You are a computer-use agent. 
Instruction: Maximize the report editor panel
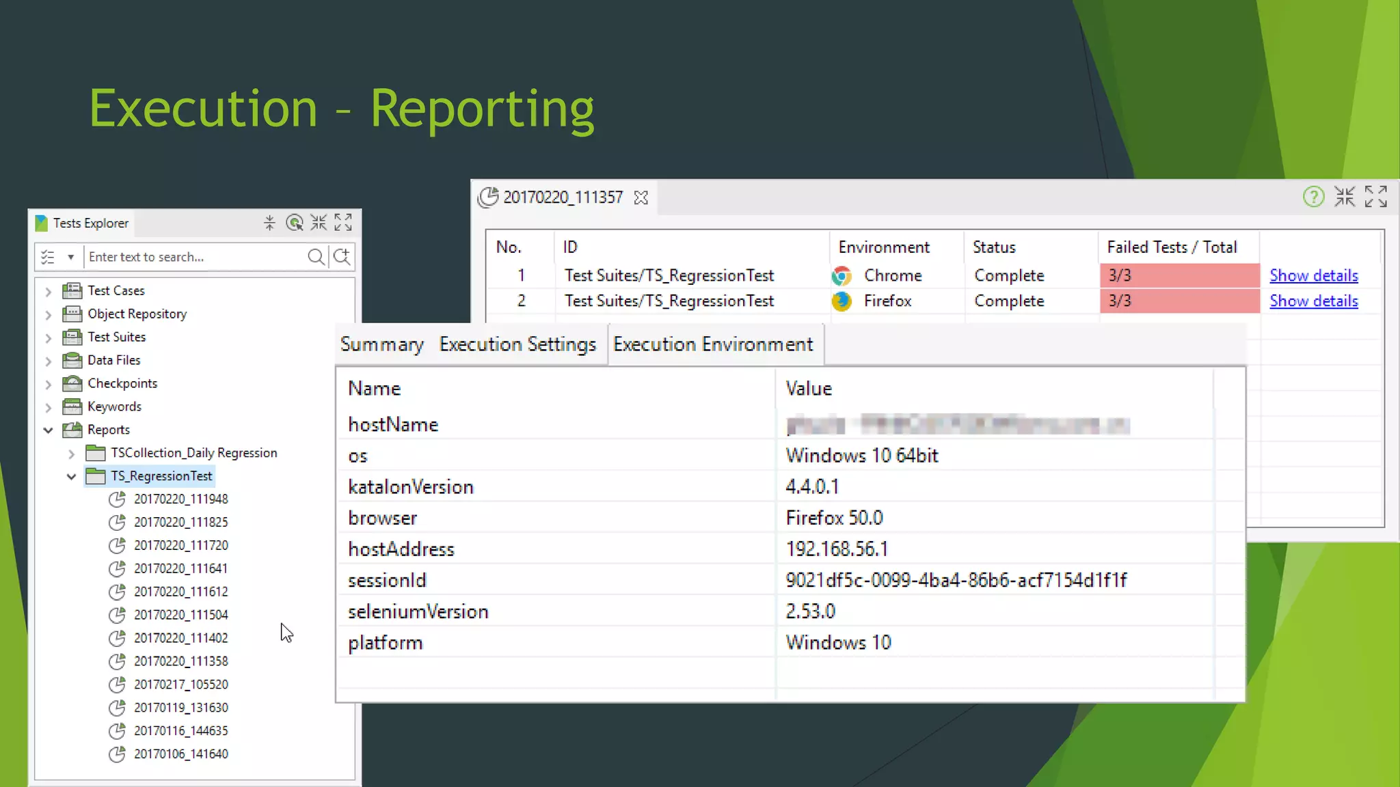pos(1375,197)
